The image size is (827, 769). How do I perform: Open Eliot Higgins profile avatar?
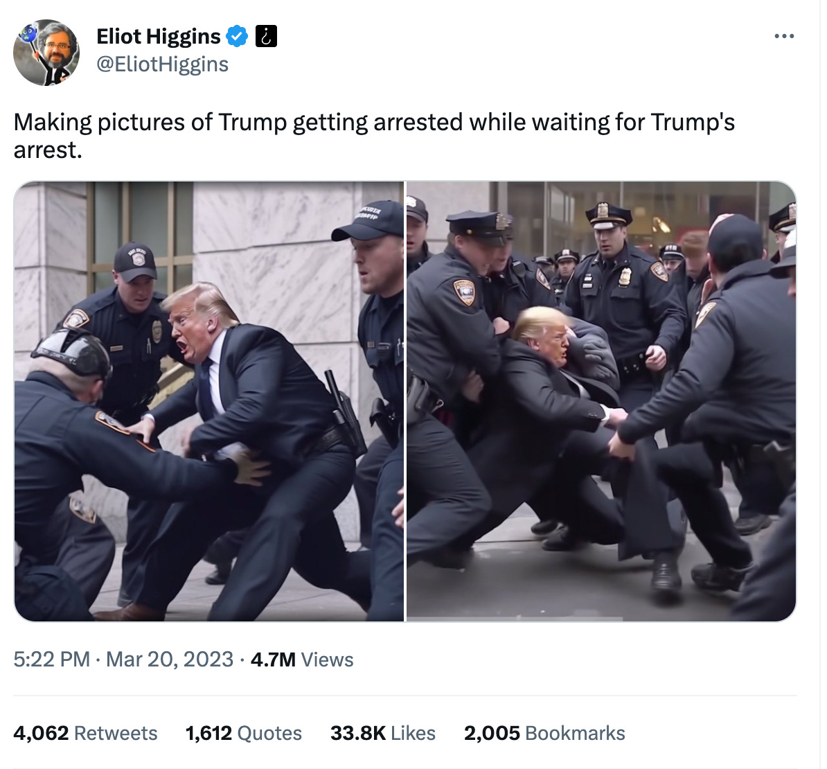(x=46, y=52)
